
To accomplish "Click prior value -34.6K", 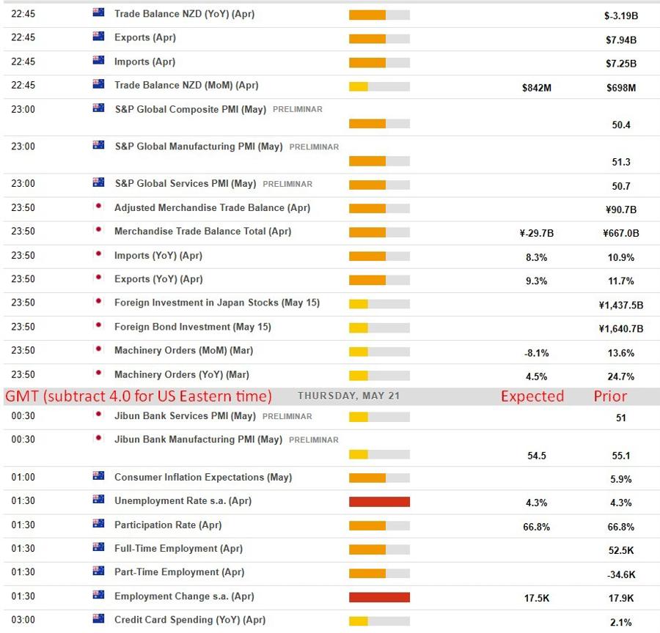I will (x=621, y=575).
